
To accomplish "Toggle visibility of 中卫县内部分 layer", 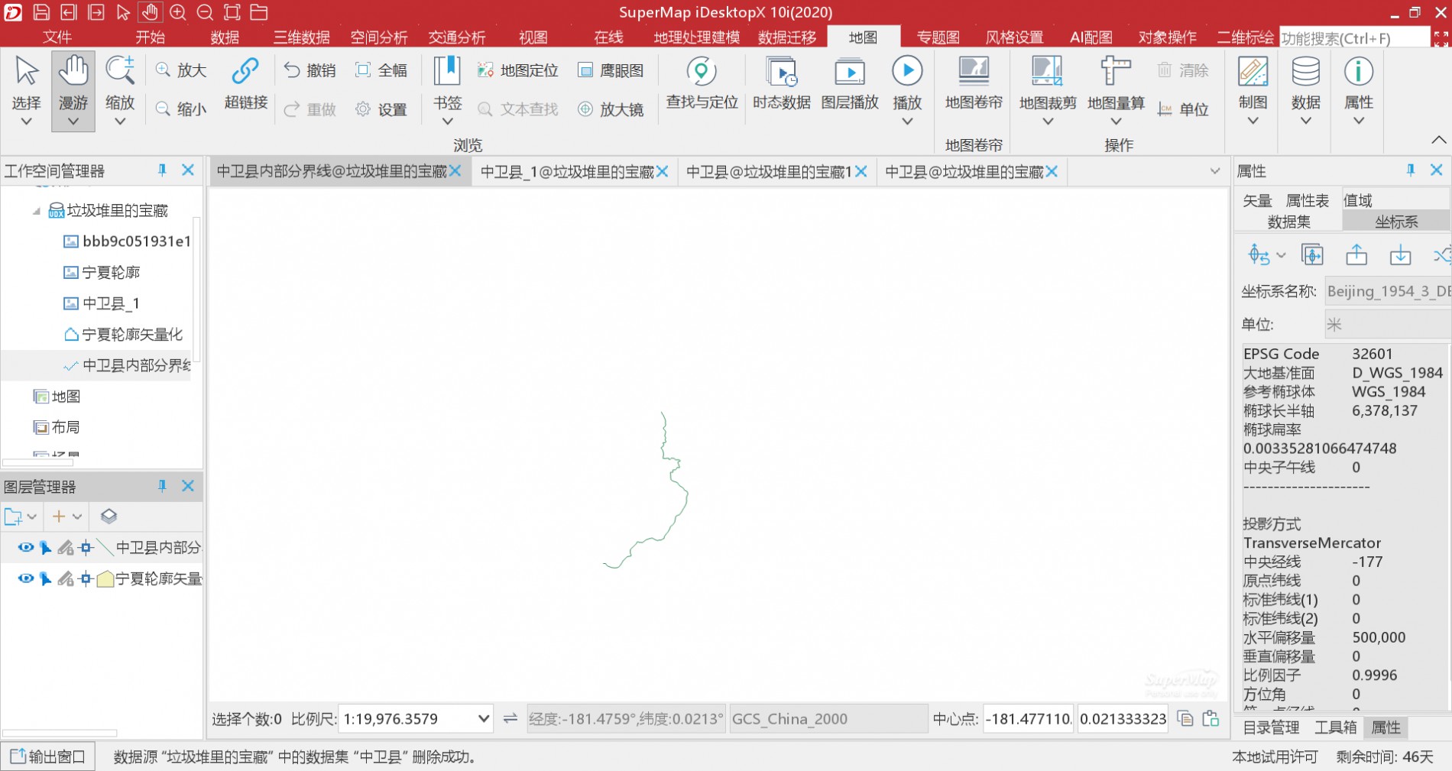I will point(26,547).
